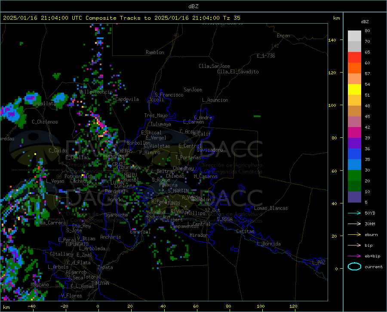Click the 36 dBZ purple swatch

354,143
